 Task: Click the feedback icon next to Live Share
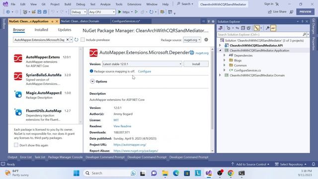[292, 12]
